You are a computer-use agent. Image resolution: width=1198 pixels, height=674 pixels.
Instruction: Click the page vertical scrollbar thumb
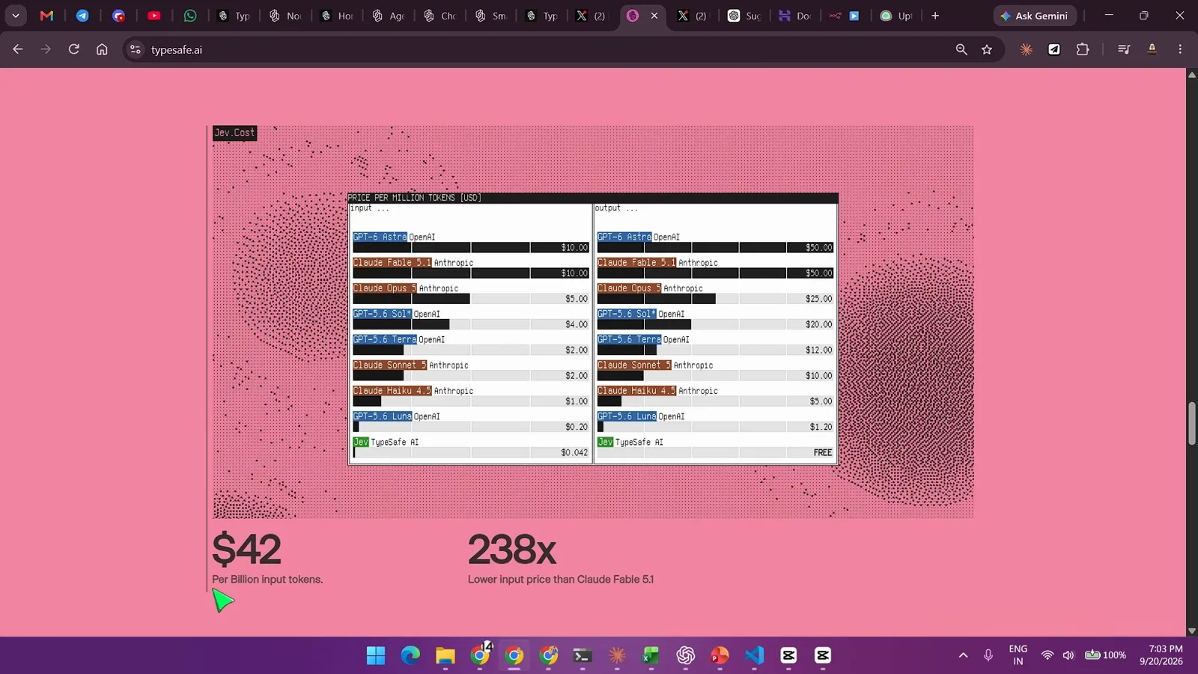[x=1191, y=423]
